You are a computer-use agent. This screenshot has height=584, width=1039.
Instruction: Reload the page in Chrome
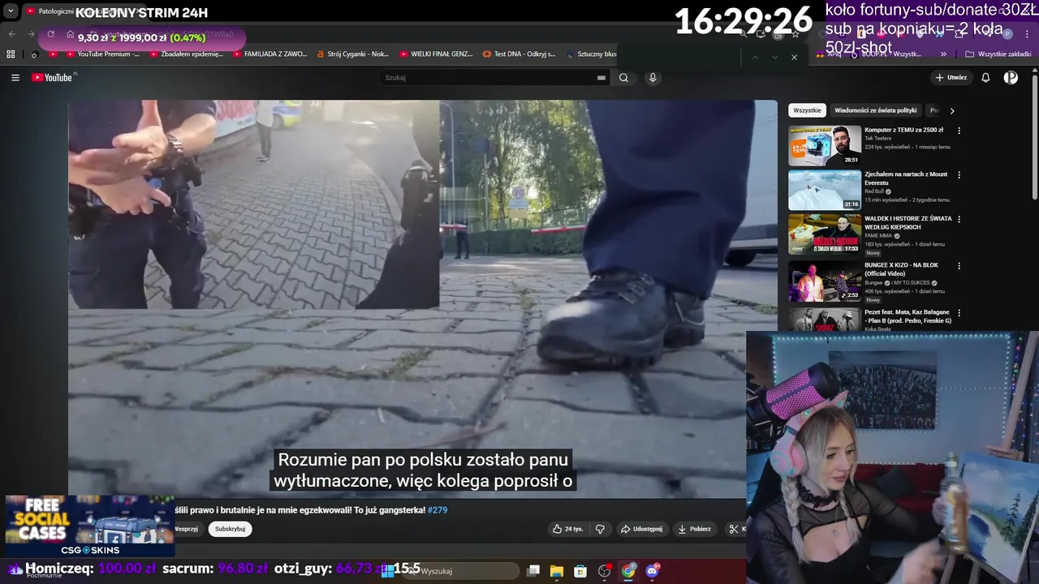pyautogui.click(x=51, y=34)
